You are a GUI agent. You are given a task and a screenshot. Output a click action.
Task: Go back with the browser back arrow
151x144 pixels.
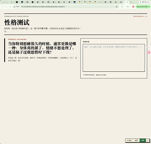tap(2, 7)
